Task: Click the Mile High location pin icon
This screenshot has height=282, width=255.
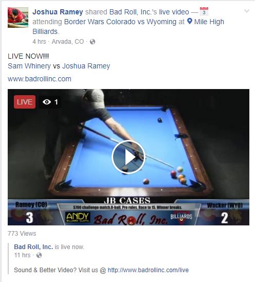Action: click(190, 21)
